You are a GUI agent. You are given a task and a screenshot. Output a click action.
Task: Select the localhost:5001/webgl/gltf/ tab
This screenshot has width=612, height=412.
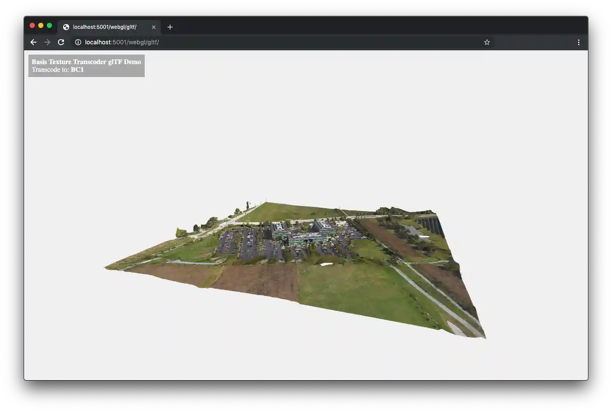click(104, 27)
